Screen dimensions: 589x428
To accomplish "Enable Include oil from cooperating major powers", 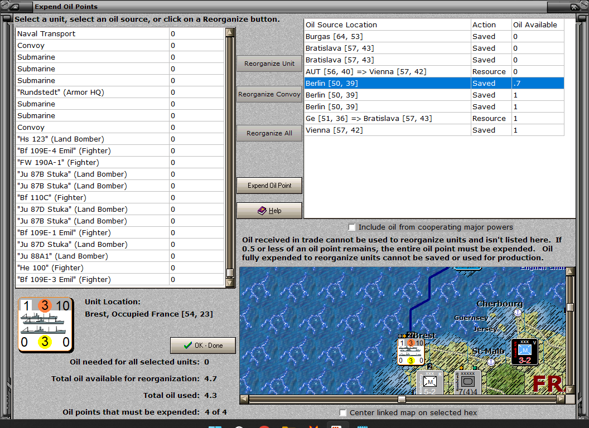I will (x=351, y=227).
